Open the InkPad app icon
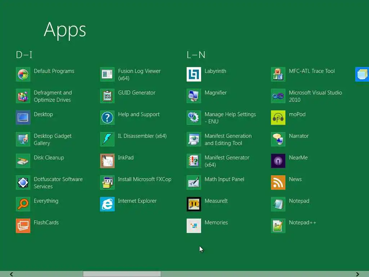 107,161
